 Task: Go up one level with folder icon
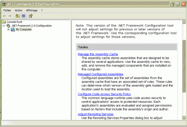point(18,16)
